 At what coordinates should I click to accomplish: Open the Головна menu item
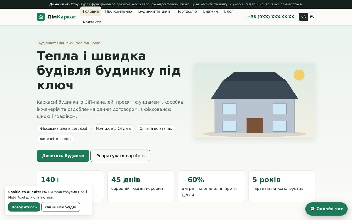point(91,11)
